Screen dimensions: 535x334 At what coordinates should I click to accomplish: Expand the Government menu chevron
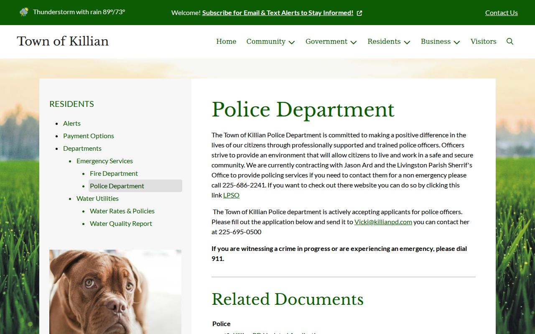tap(354, 42)
